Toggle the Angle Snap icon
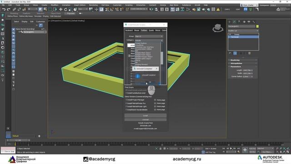Viewport: 291px width, 164px height. [x=112, y=9]
